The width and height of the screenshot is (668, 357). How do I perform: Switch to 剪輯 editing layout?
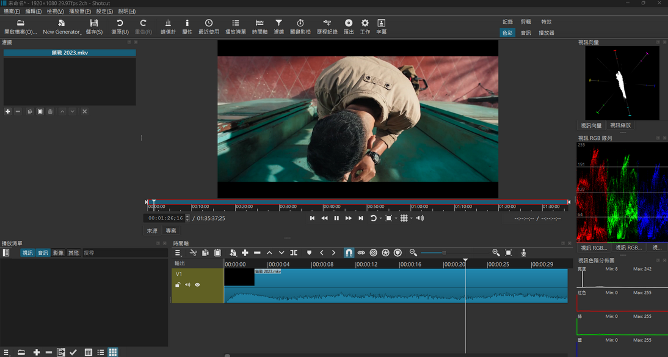pyautogui.click(x=526, y=22)
